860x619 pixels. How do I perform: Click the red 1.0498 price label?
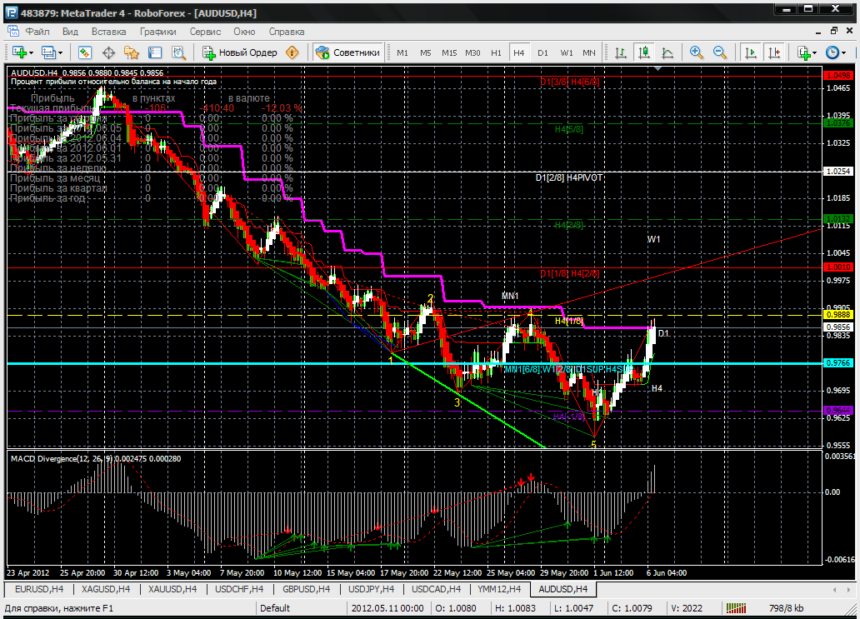tap(838, 76)
